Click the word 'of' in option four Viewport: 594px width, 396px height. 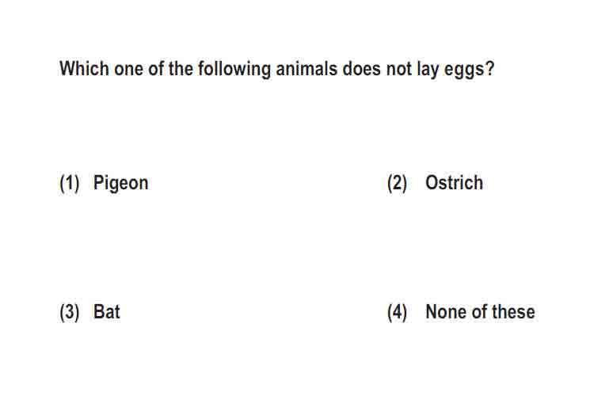click(480, 312)
